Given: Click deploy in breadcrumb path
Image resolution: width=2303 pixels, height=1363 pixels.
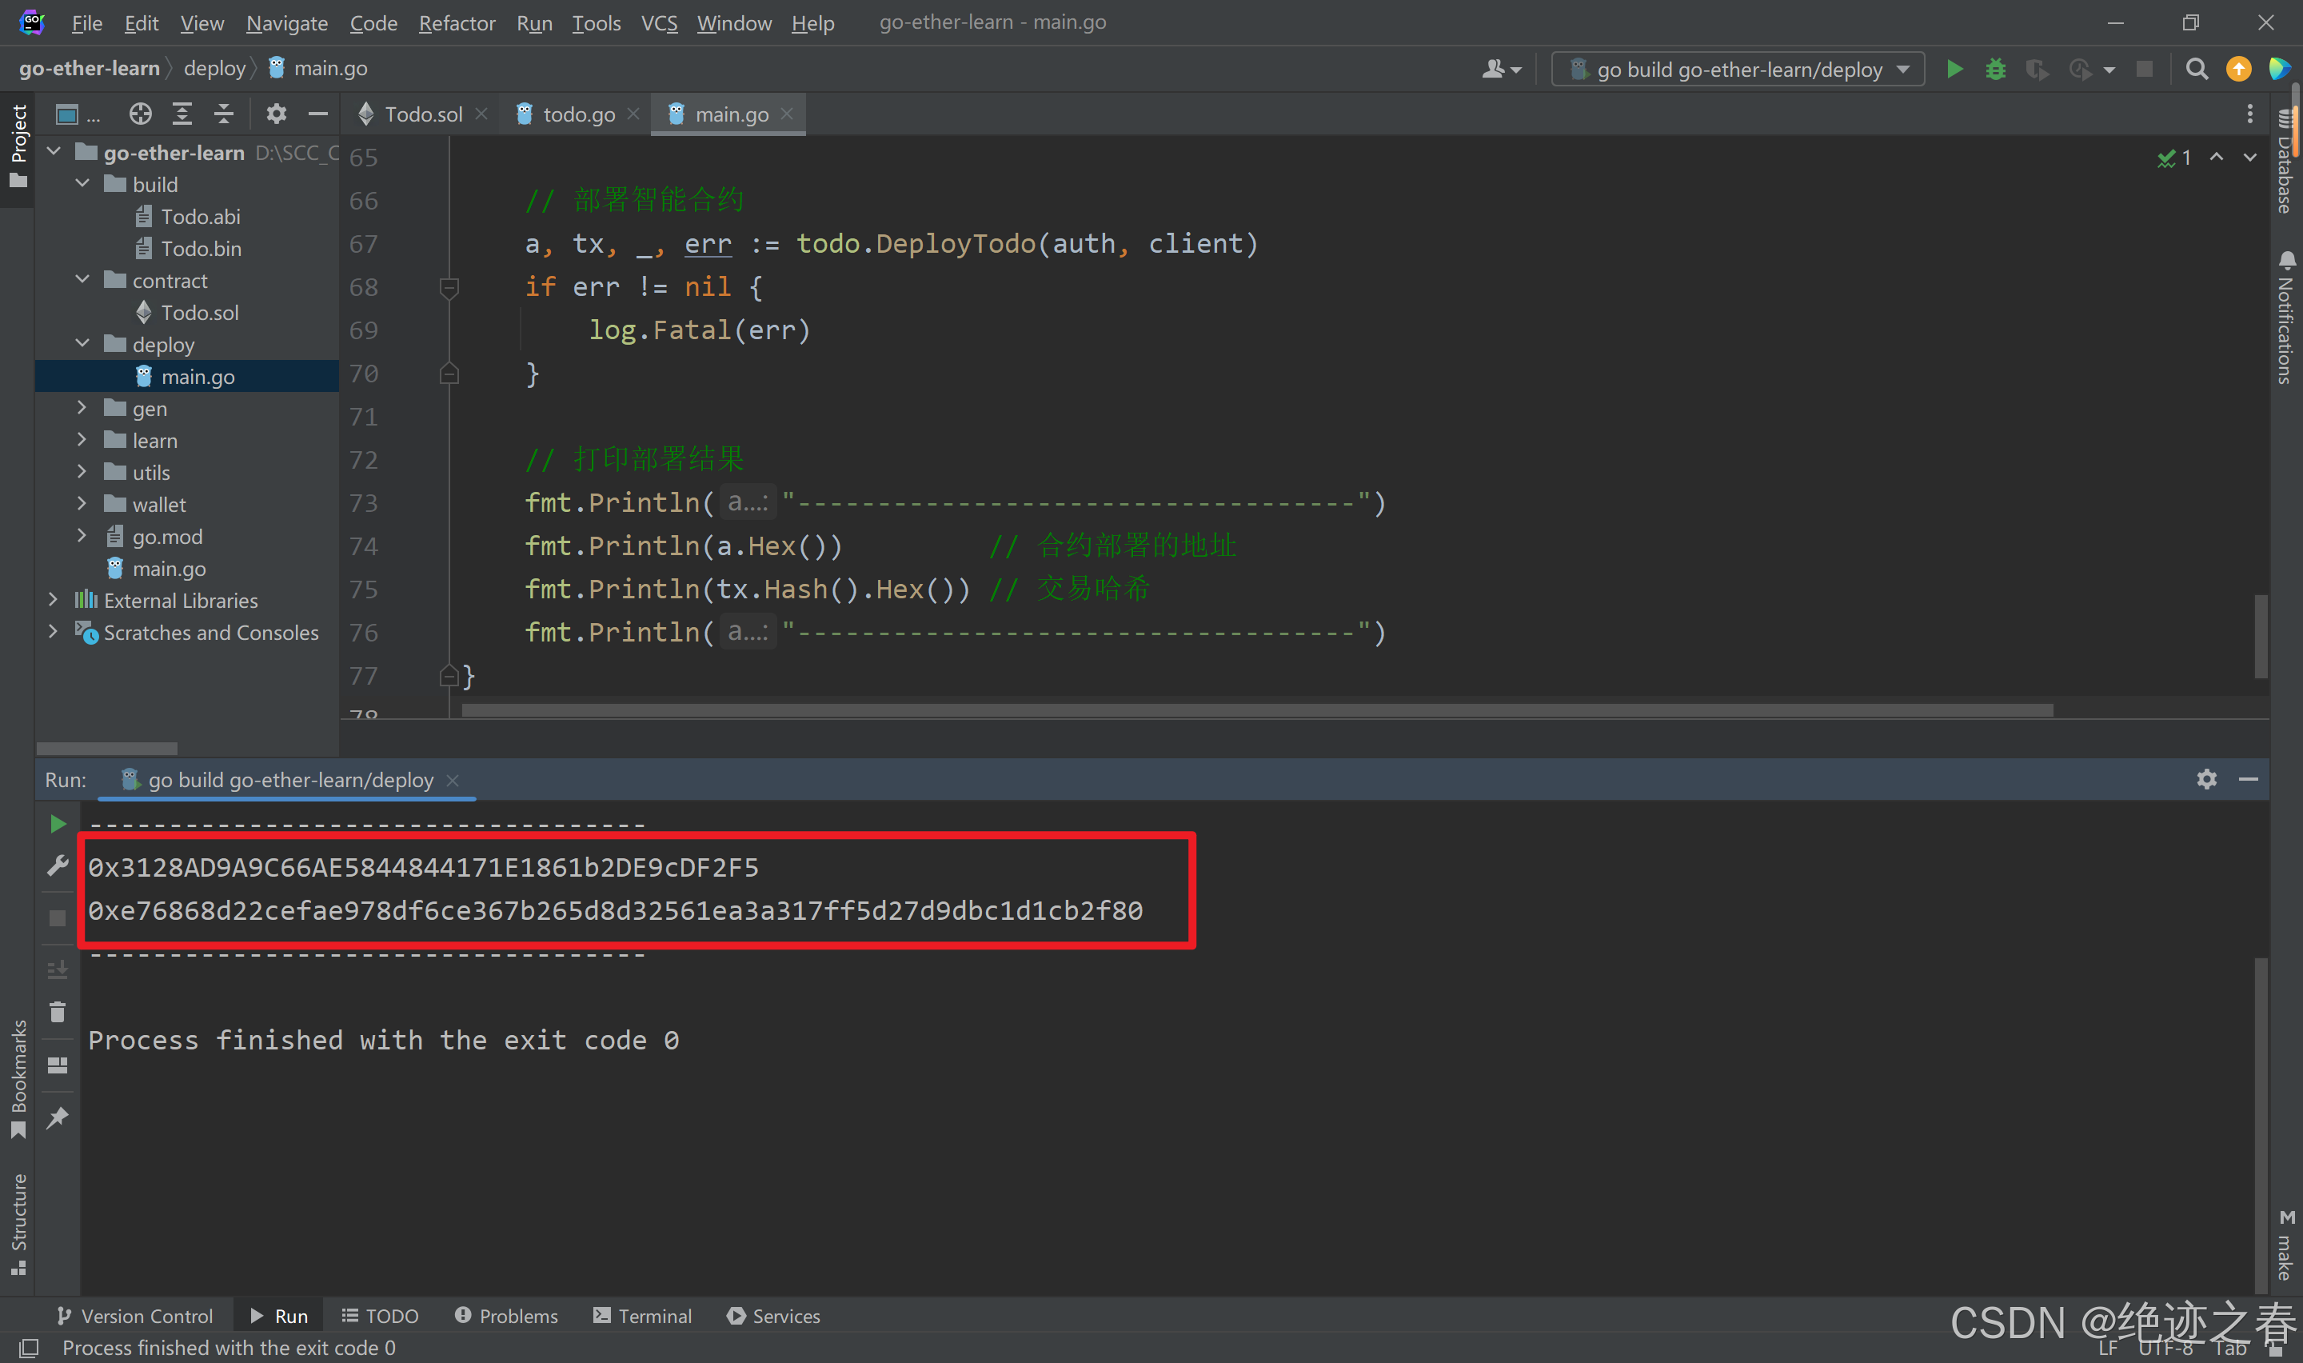Looking at the screenshot, I should pos(215,69).
